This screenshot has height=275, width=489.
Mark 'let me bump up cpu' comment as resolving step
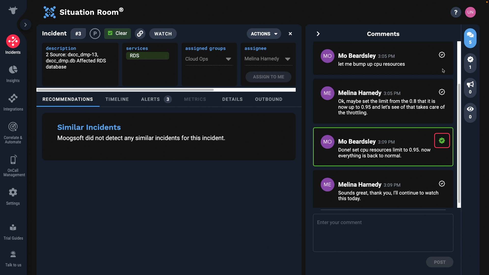click(442, 55)
